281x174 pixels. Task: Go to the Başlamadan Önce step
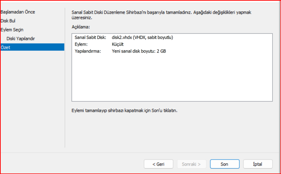tap(18, 12)
